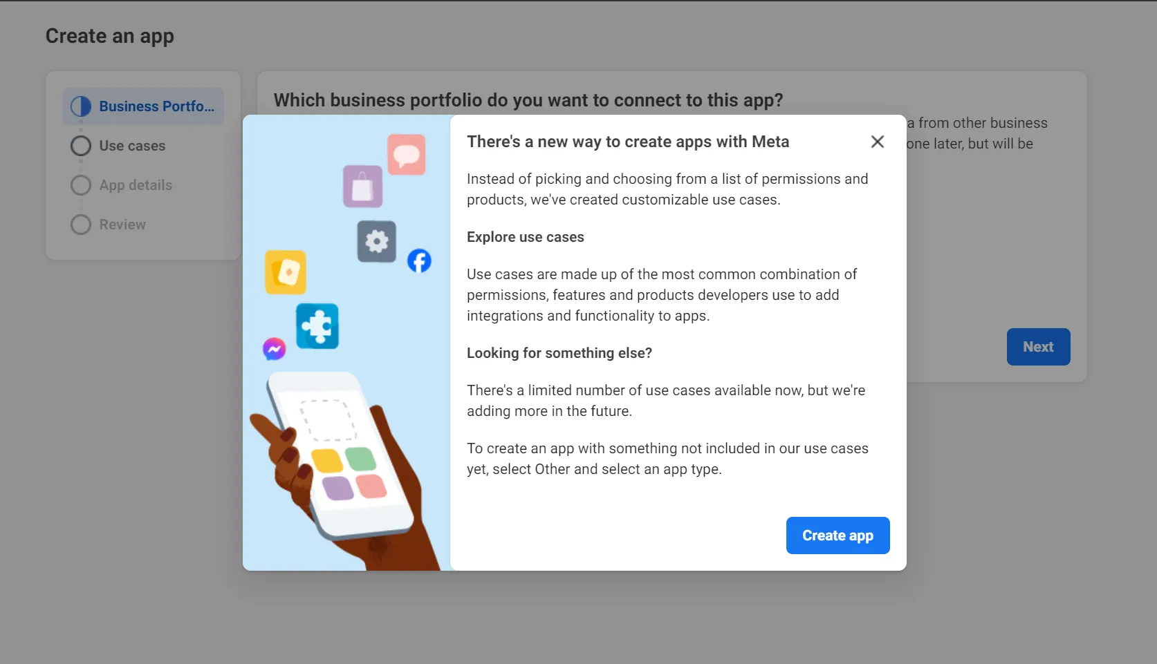Screen dimensions: 1157x664
Task: Click the purple shopping bag icon
Action: 363,187
